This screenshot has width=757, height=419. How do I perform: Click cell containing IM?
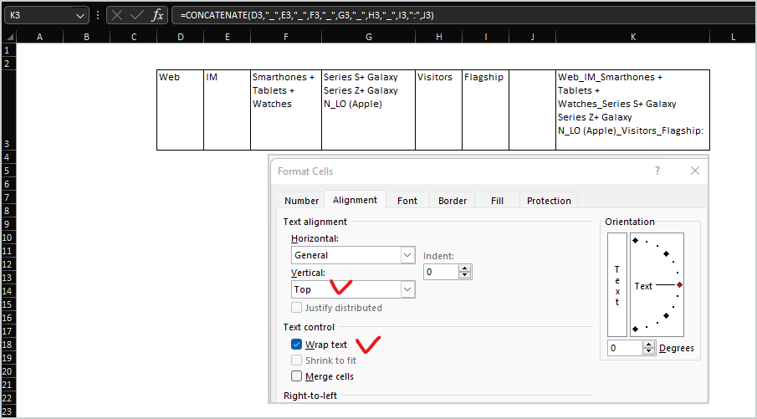point(227,110)
